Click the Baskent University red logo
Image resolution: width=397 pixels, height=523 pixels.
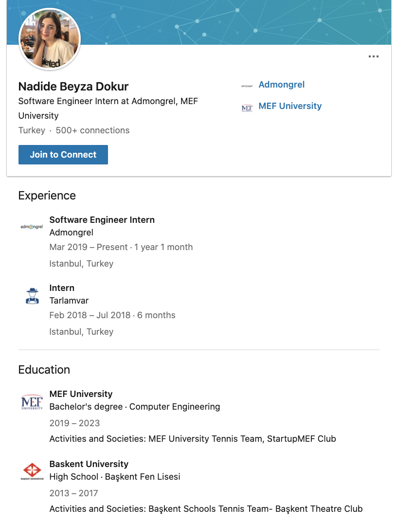coord(32,471)
